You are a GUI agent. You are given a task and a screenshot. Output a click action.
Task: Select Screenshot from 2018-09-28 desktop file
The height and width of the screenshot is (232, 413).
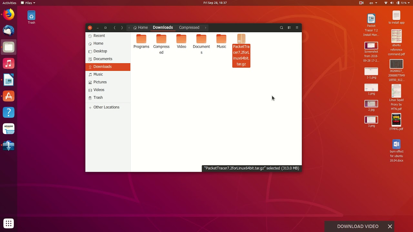(x=371, y=52)
